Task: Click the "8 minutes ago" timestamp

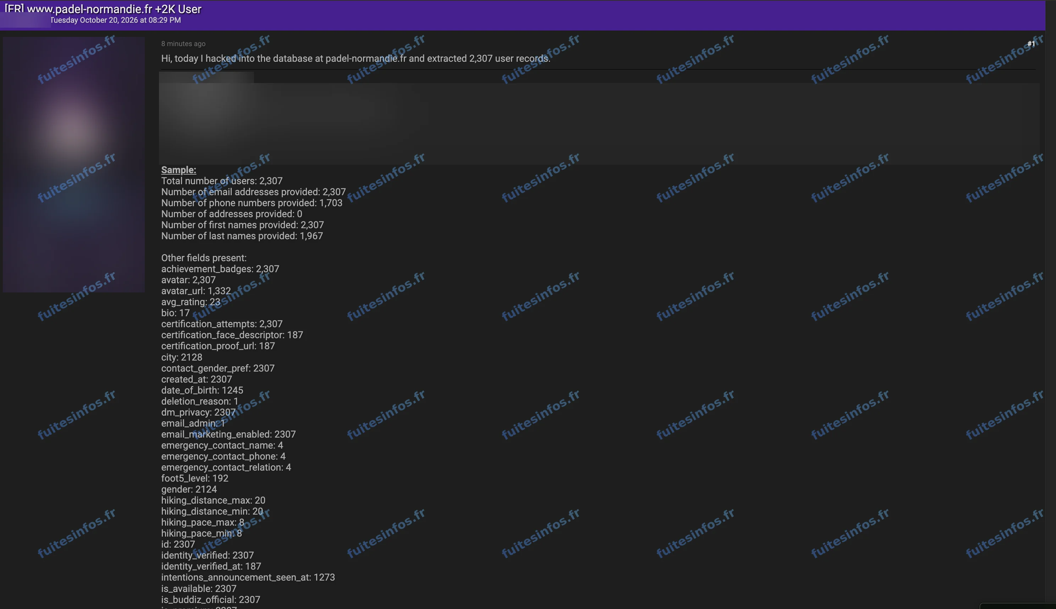Action: (x=183, y=44)
